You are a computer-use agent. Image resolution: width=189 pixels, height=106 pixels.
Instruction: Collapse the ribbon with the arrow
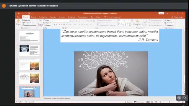pos(184,28)
